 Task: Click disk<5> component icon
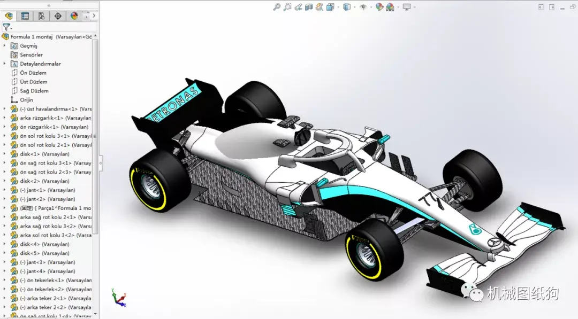pos(14,253)
